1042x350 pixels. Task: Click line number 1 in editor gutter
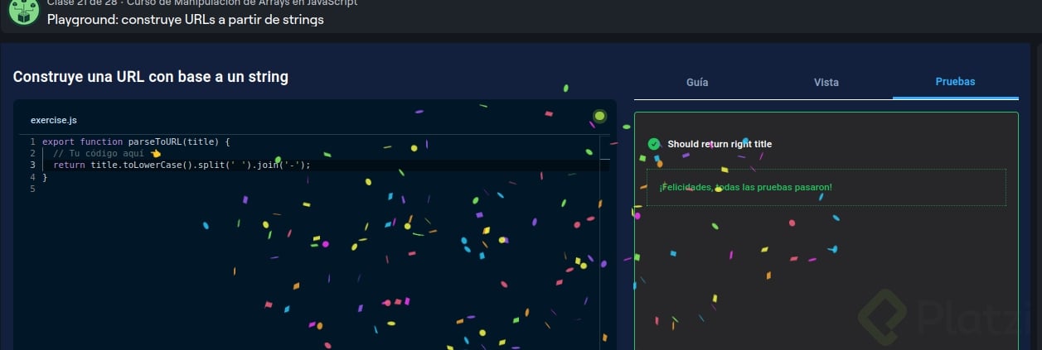pos(32,142)
